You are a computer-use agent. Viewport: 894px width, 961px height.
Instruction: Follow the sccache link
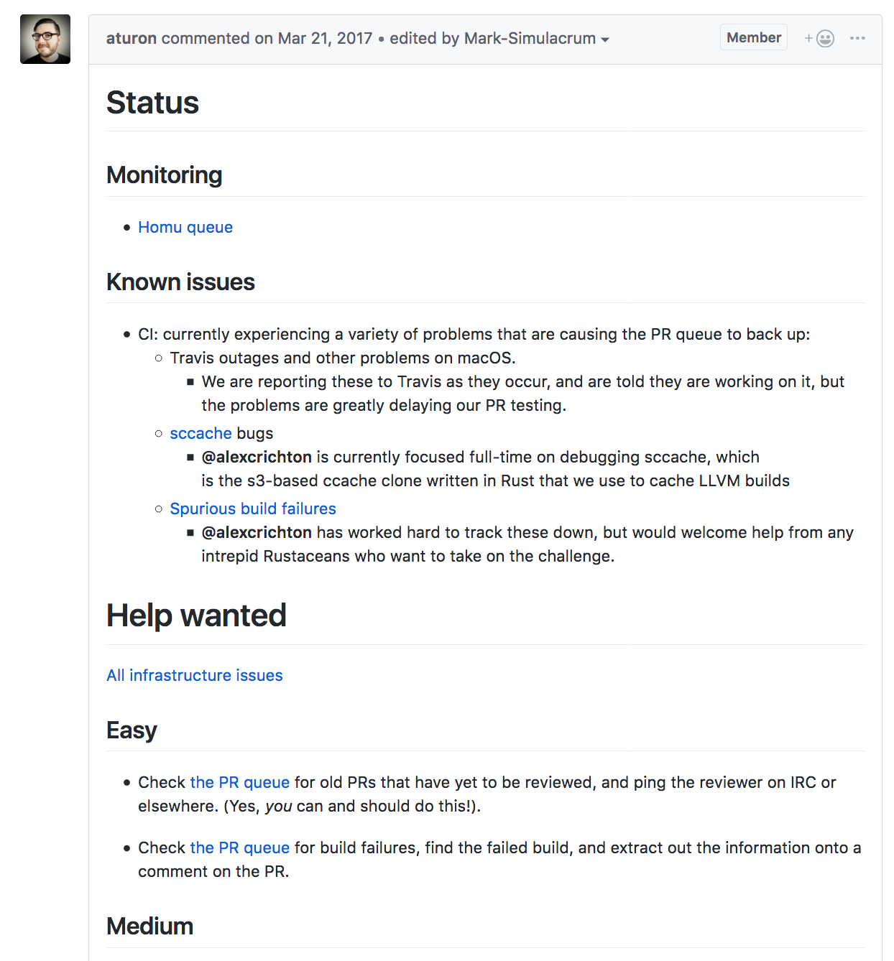point(201,433)
